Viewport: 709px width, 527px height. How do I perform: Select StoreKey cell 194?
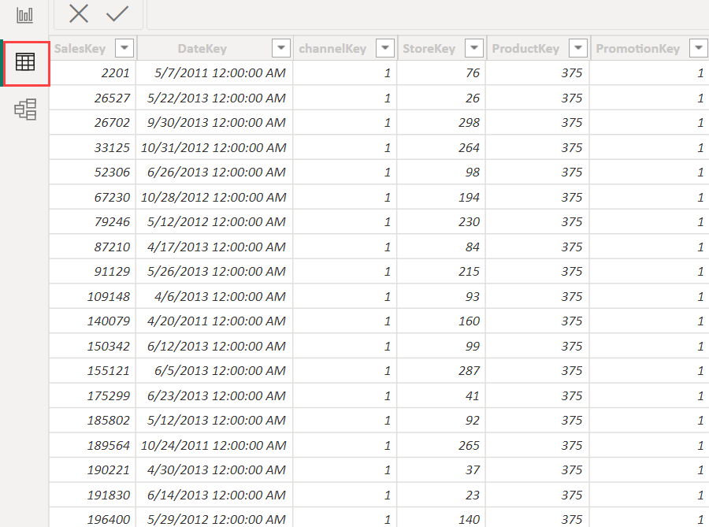pos(441,197)
